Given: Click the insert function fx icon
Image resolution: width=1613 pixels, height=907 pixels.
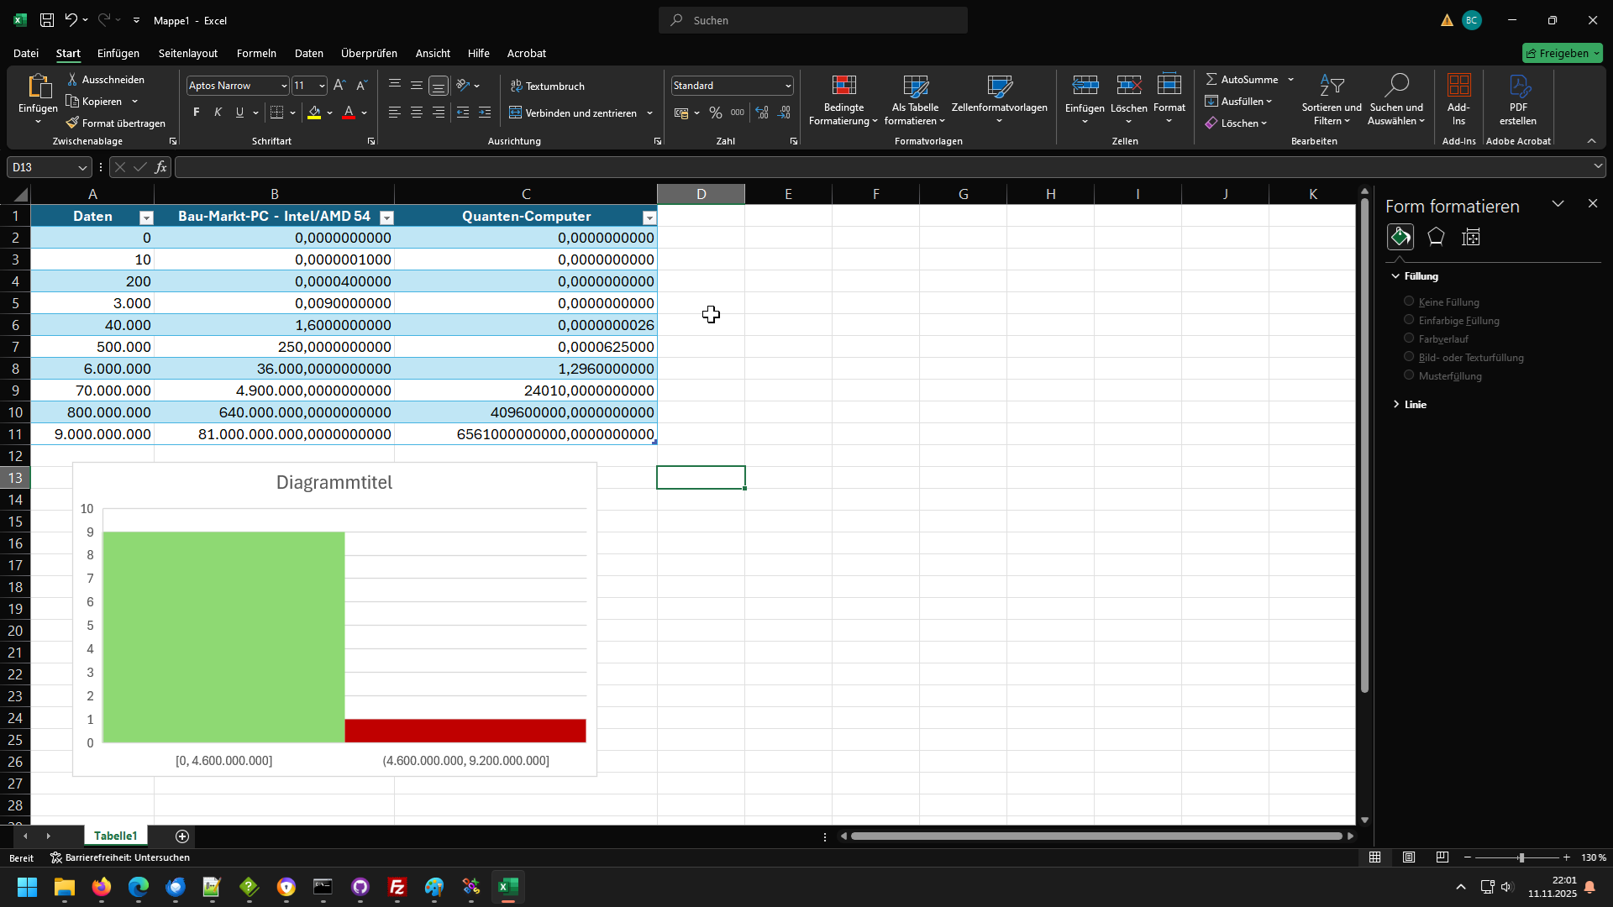Looking at the screenshot, I should point(160,167).
